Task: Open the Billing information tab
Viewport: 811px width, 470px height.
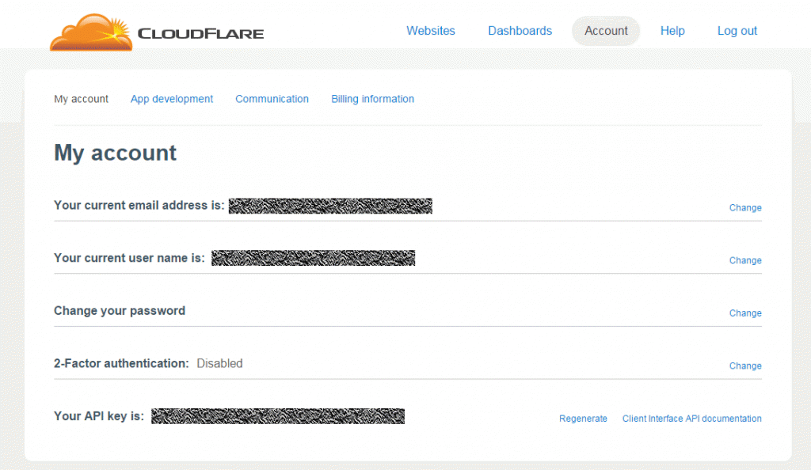Action: 372,99
